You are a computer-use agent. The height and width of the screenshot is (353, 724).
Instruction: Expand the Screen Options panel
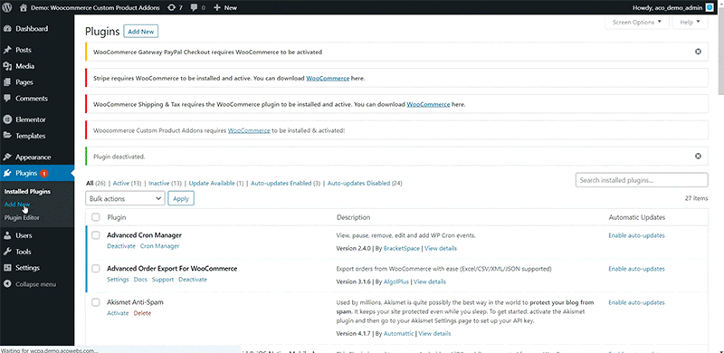coord(637,22)
